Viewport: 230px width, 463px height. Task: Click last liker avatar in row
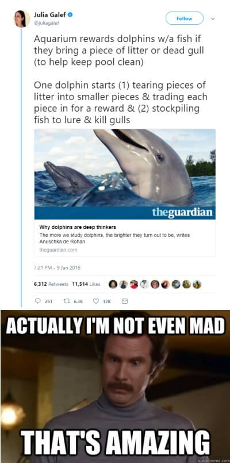(x=197, y=284)
